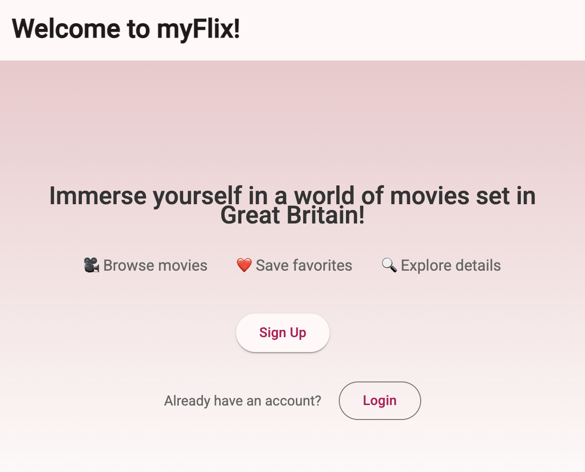The width and height of the screenshot is (585, 472).
Task: Open the Sign Up pill button
Action: 282,332
